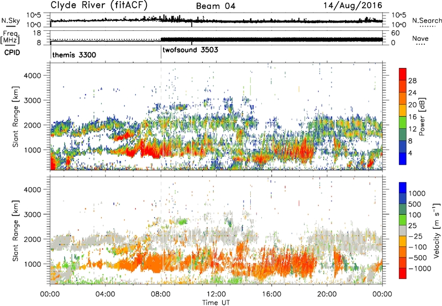
Task: Click the "04:00" time tick label
Action: pos(106,294)
